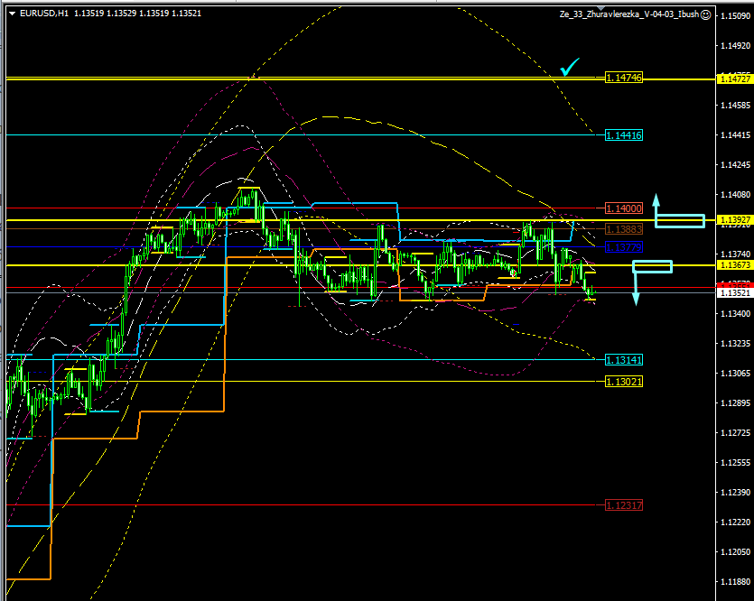Click the smiley face expert advisor icon
Screen dimensions: 754x601
tap(705, 14)
